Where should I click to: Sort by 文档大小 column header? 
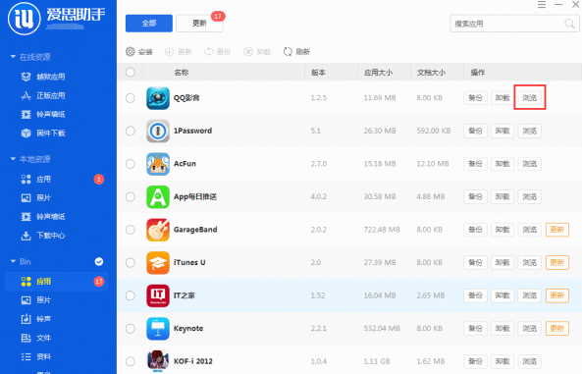(431, 73)
